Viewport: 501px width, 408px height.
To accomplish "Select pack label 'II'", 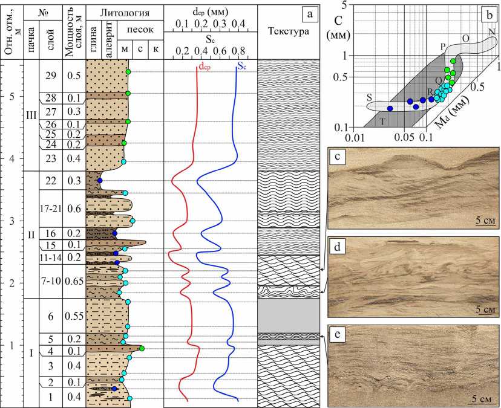I will (31, 235).
